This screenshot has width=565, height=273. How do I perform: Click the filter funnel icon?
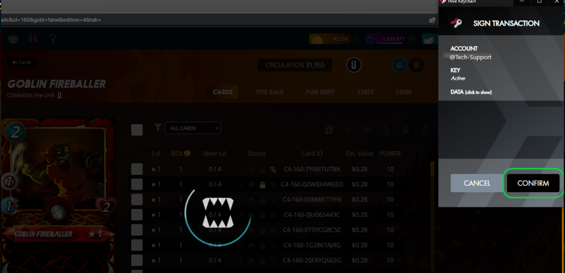click(157, 128)
